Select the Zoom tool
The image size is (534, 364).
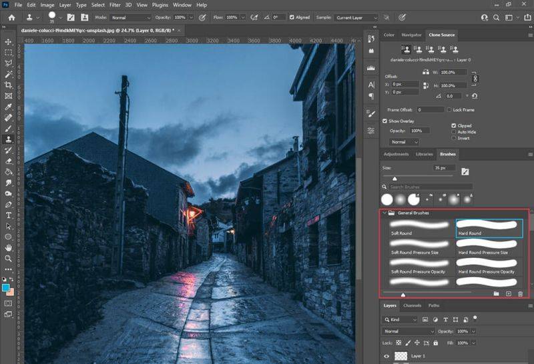tap(9, 258)
